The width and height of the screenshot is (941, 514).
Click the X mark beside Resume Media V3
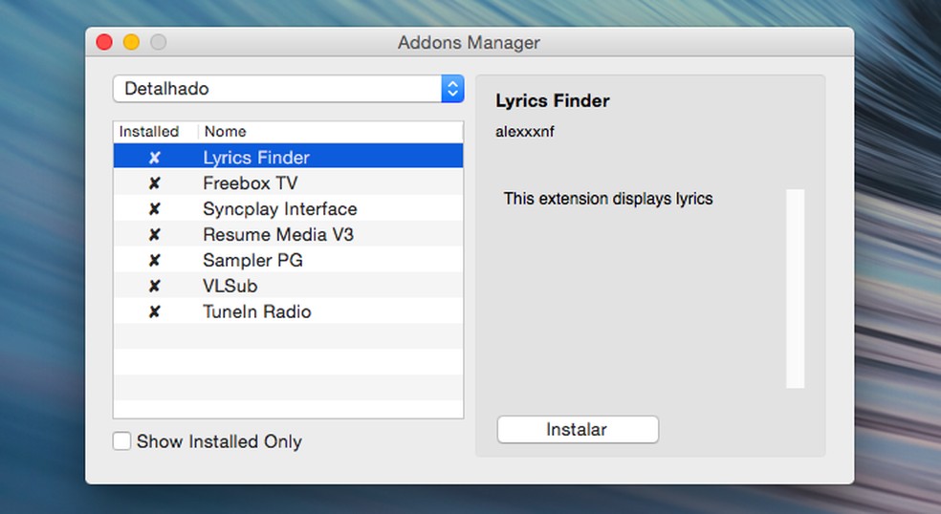(x=154, y=235)
